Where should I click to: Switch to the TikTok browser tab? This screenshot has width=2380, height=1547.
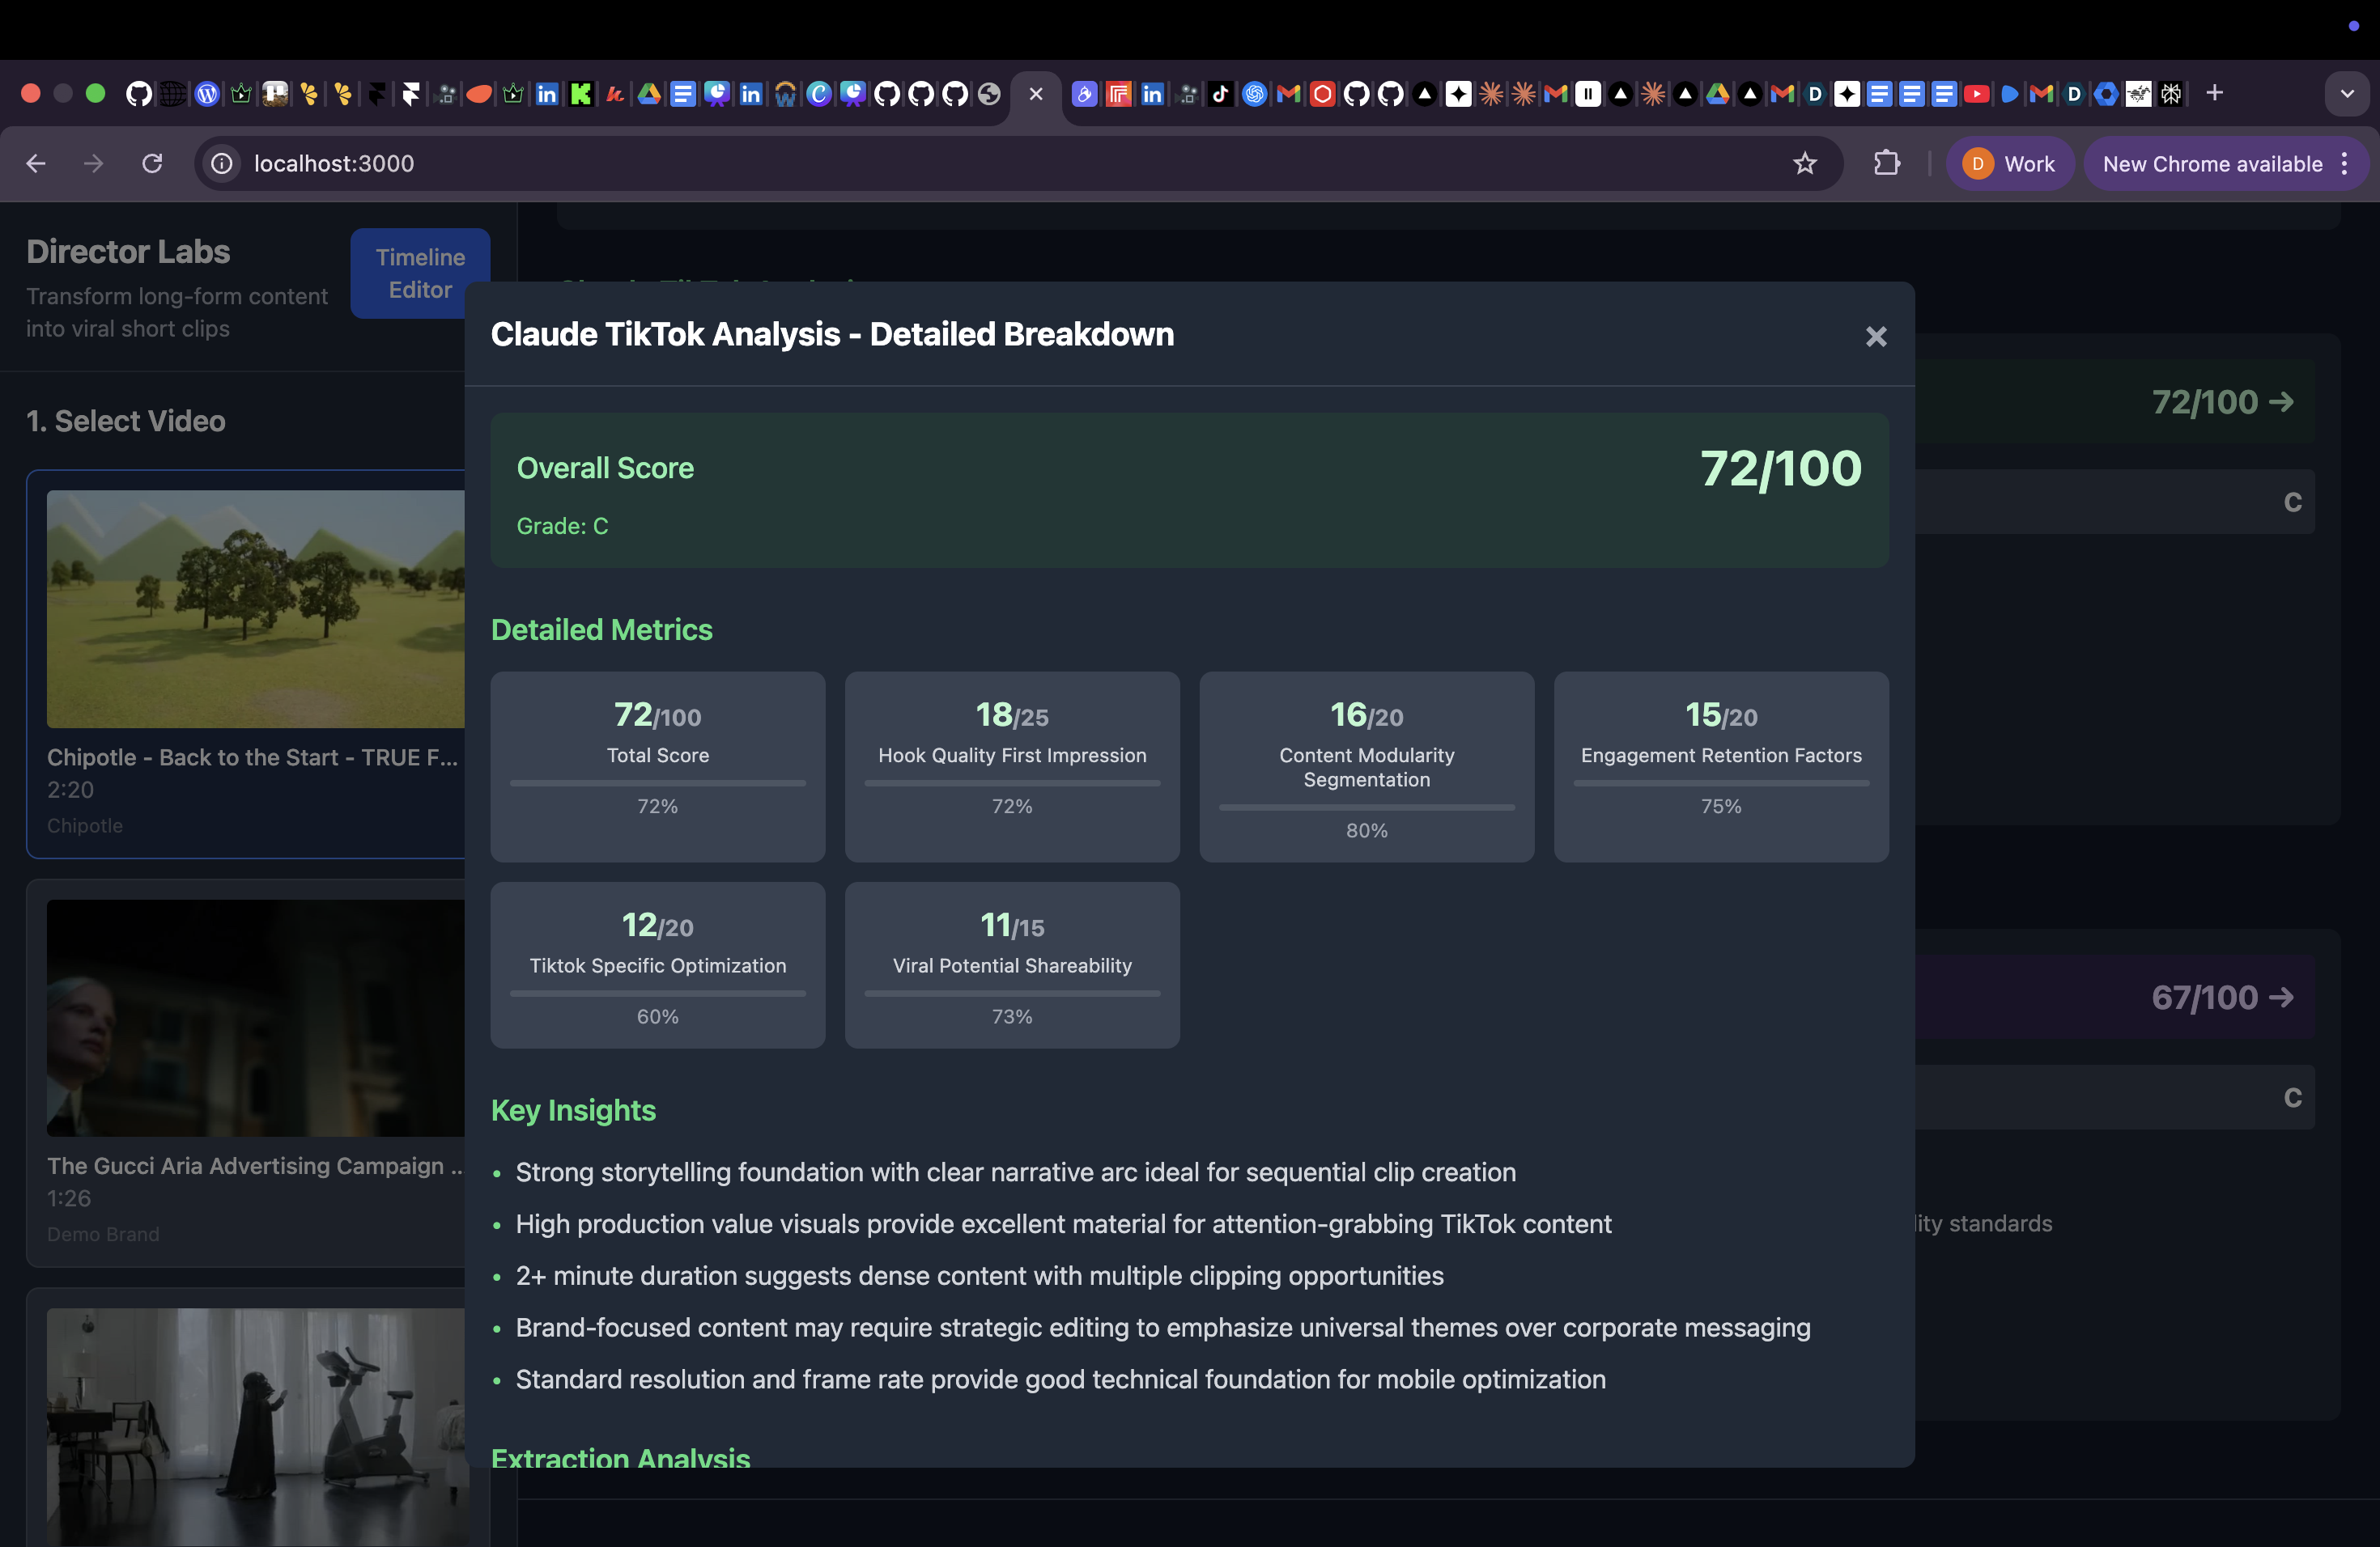pyautogui.click(x=1220, y=94)
